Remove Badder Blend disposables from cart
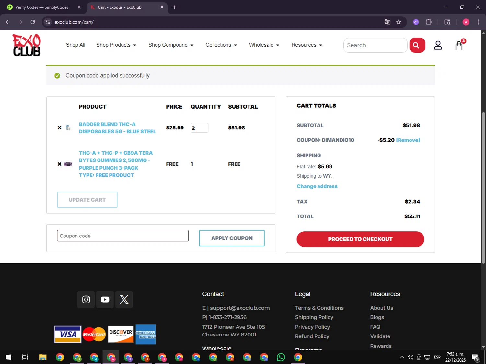 coord(59,128)
